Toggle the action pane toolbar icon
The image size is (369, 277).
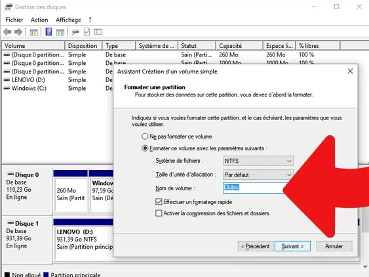pos(60,32)
